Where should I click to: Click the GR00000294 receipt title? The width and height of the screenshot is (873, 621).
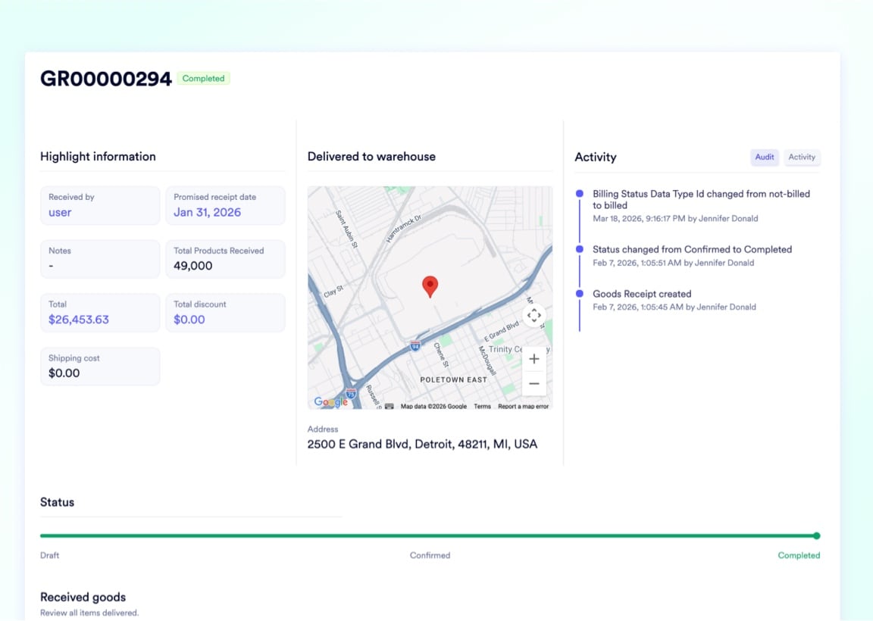click(106, 79)
